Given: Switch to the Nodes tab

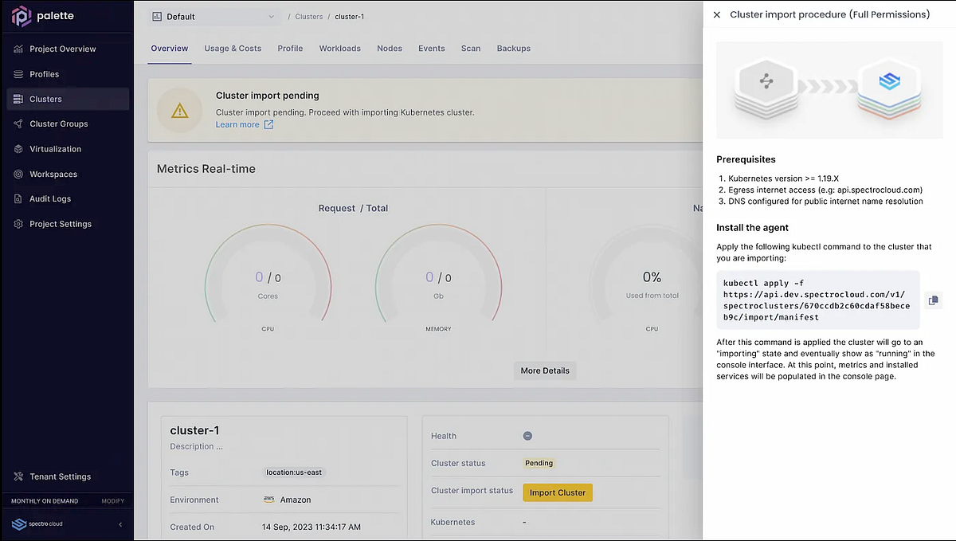Looking at the screenshot, I should coord(390,49).
